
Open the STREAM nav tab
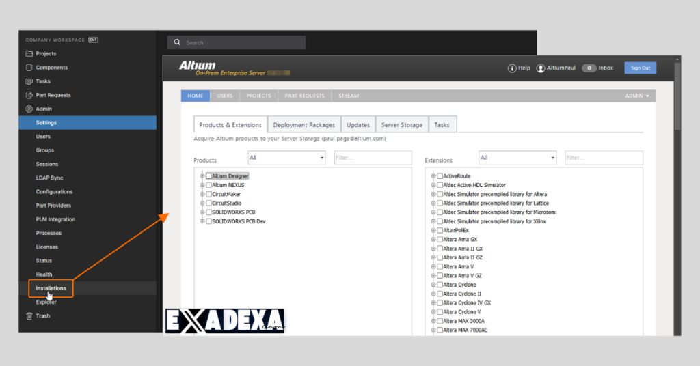pyautogui.click(x=348, y=96)
